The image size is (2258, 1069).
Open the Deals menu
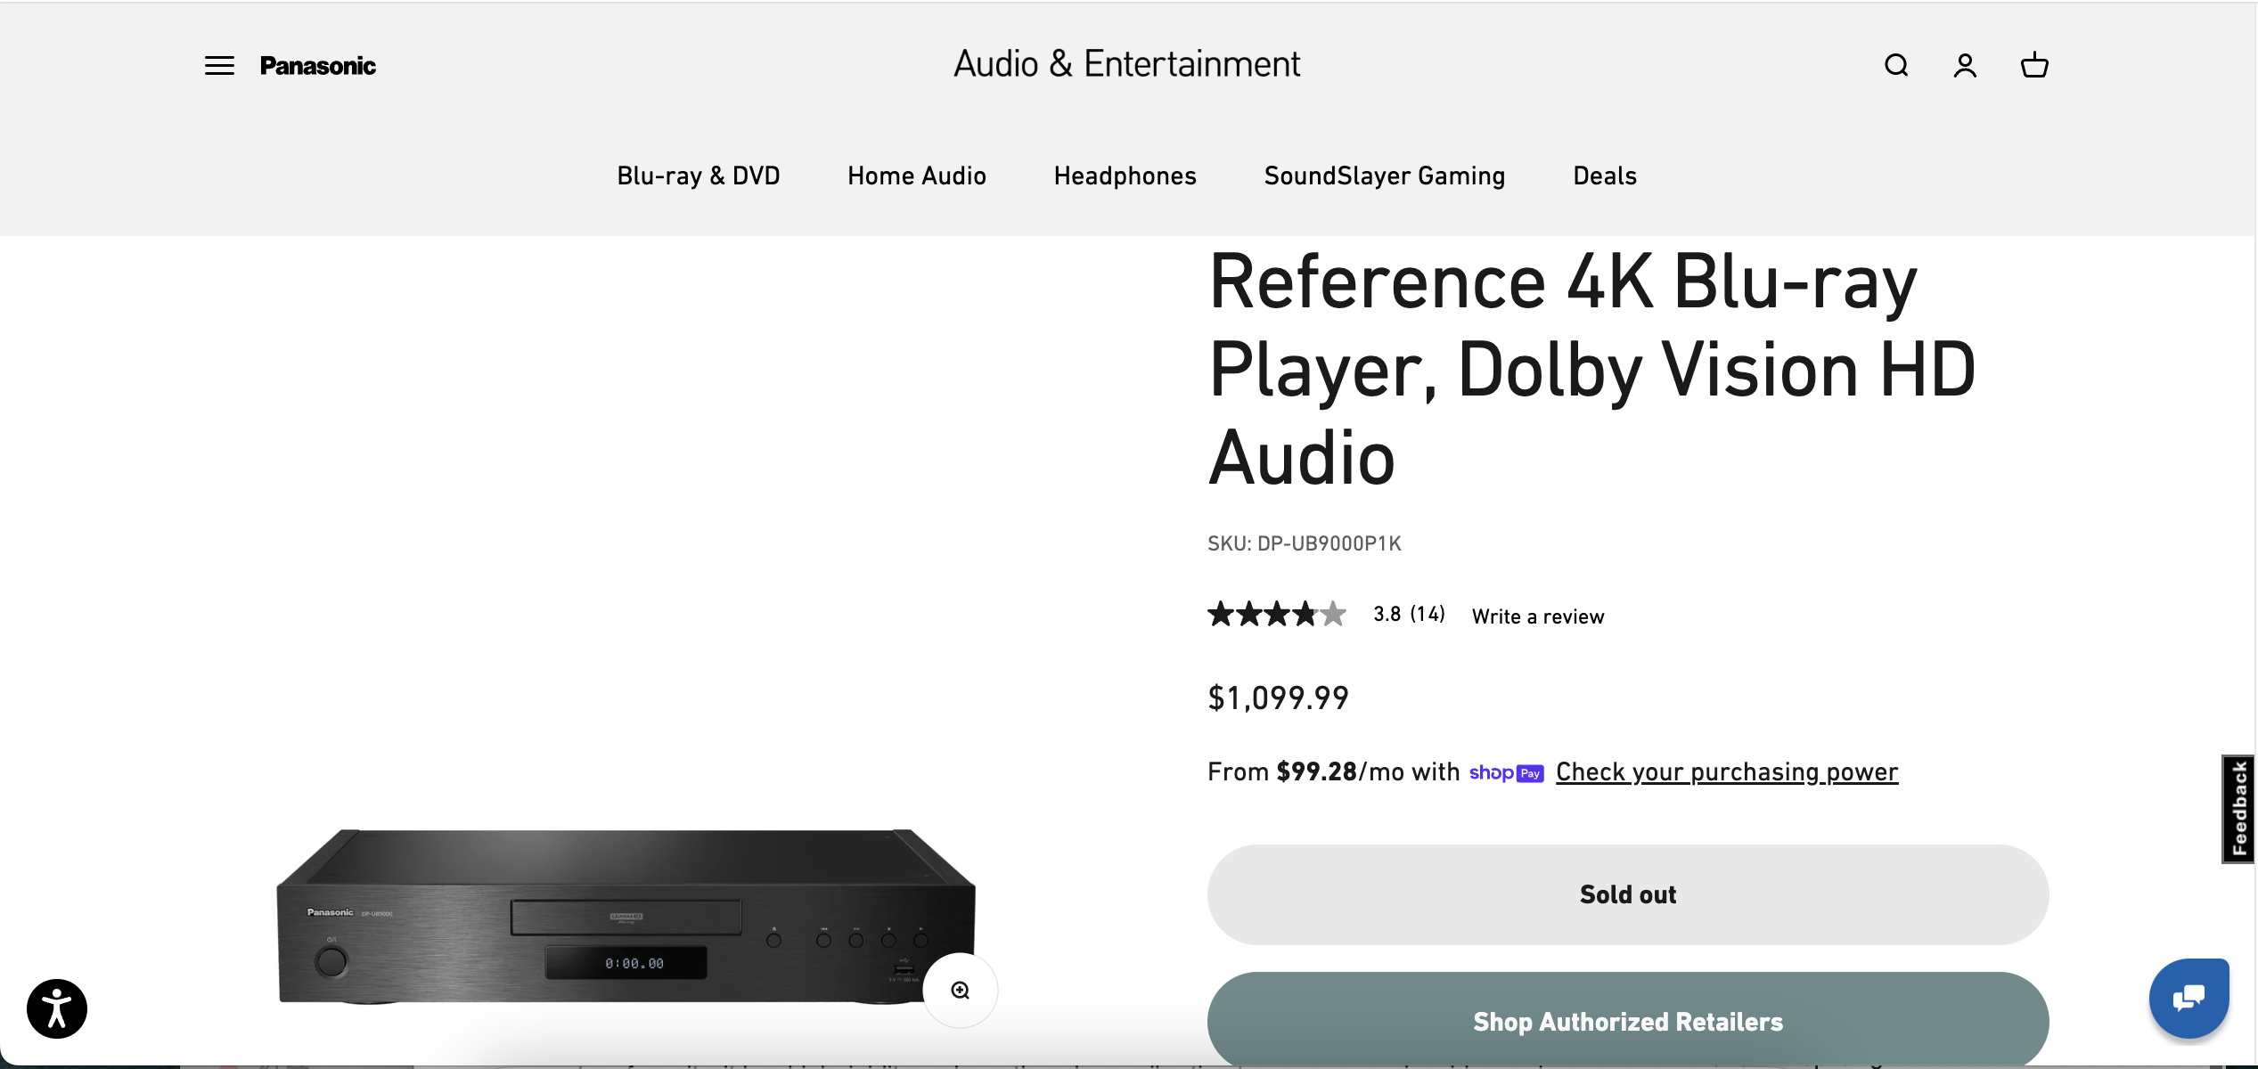click(x=1605, y=175)
